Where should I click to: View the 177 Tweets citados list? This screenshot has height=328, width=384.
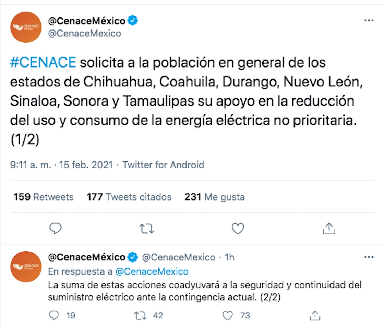[x=129, y=197]
